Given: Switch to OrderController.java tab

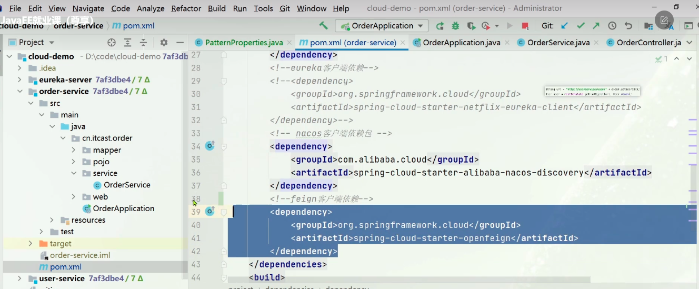Looking at the screenshot, I should [644, 43].
